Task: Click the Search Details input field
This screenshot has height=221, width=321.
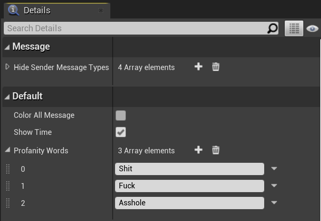Action: 135,28
